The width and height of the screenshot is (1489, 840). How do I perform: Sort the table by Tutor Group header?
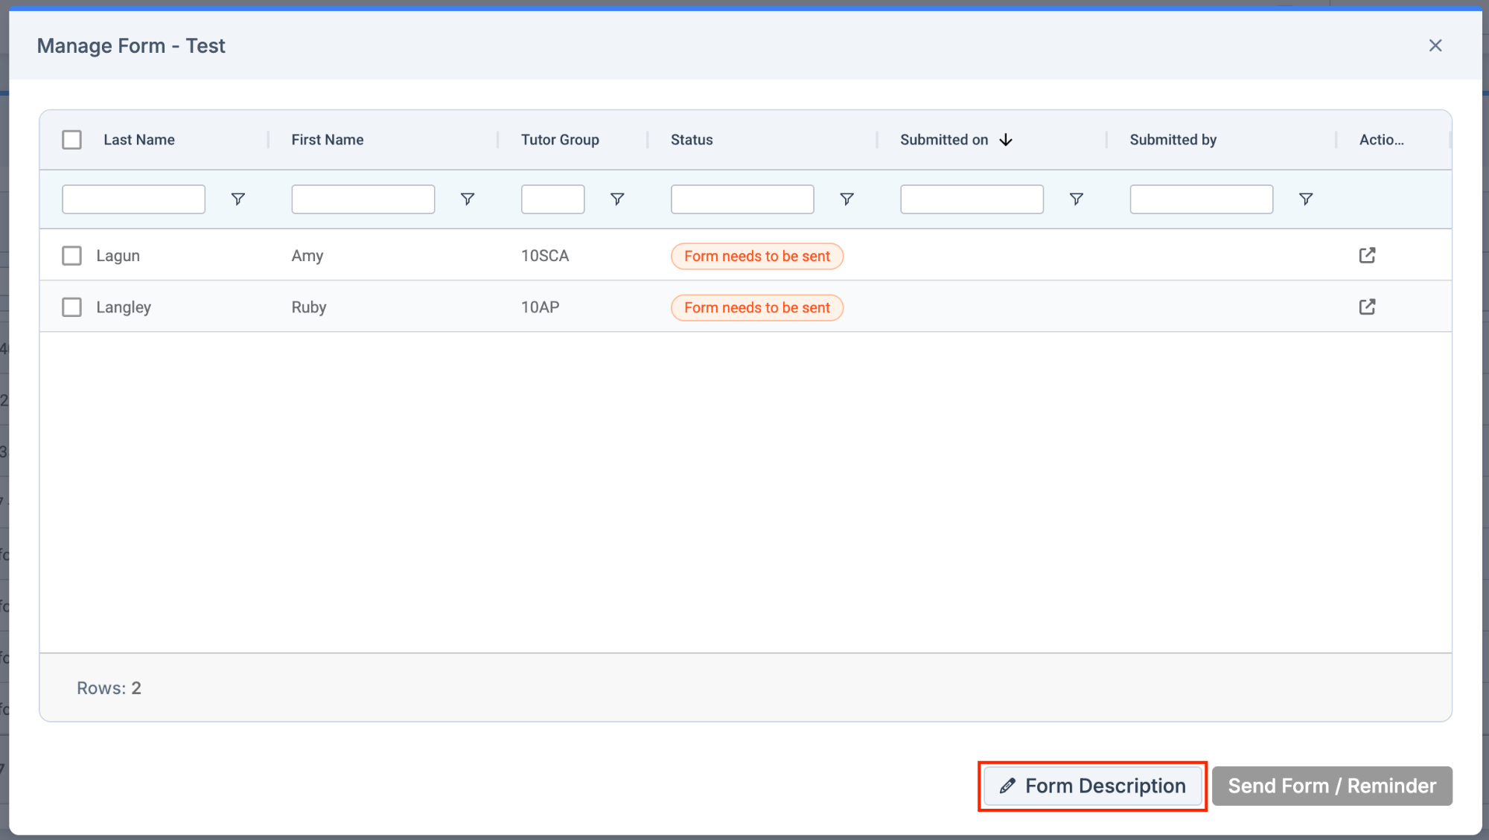[x=559, y=139]
